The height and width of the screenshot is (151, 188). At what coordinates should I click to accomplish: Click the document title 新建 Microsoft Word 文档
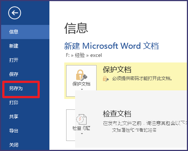tap(111, 46)
